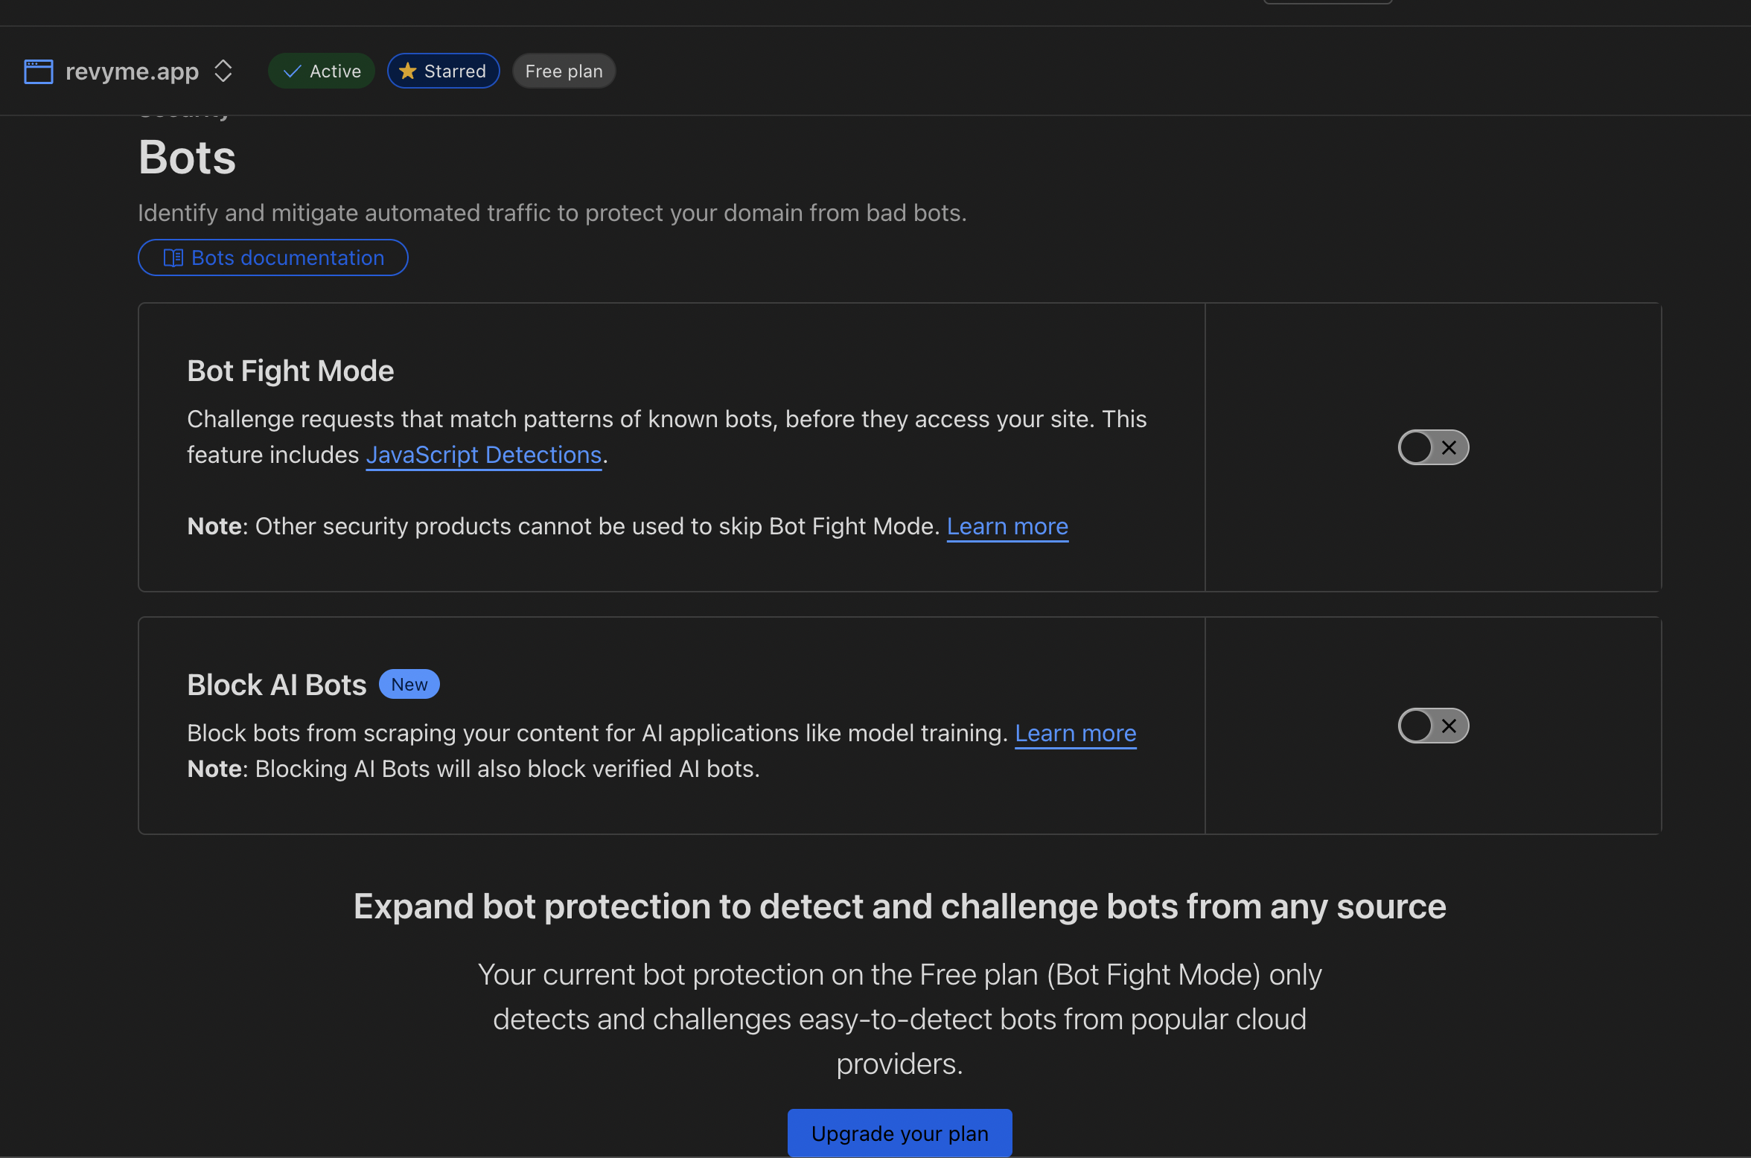Click the website icon beside revyme.app
The width and height of the screenshot is (1751, 1158).
pos(38,71)
